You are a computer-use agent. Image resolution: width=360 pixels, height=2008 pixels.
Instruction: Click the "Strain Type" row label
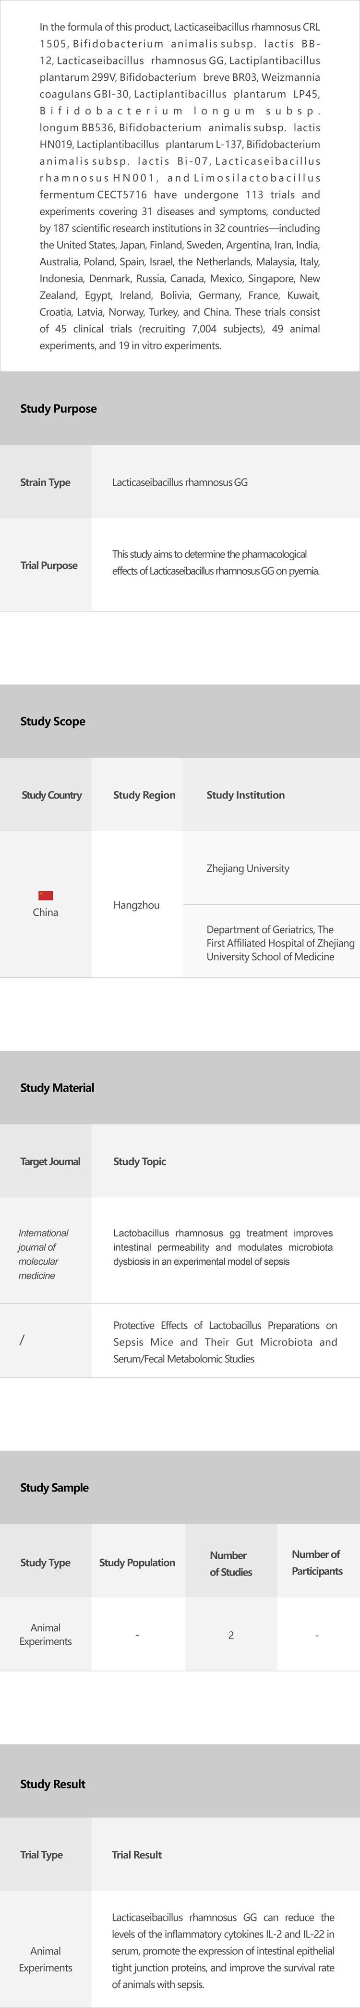(x=45, y=482)
